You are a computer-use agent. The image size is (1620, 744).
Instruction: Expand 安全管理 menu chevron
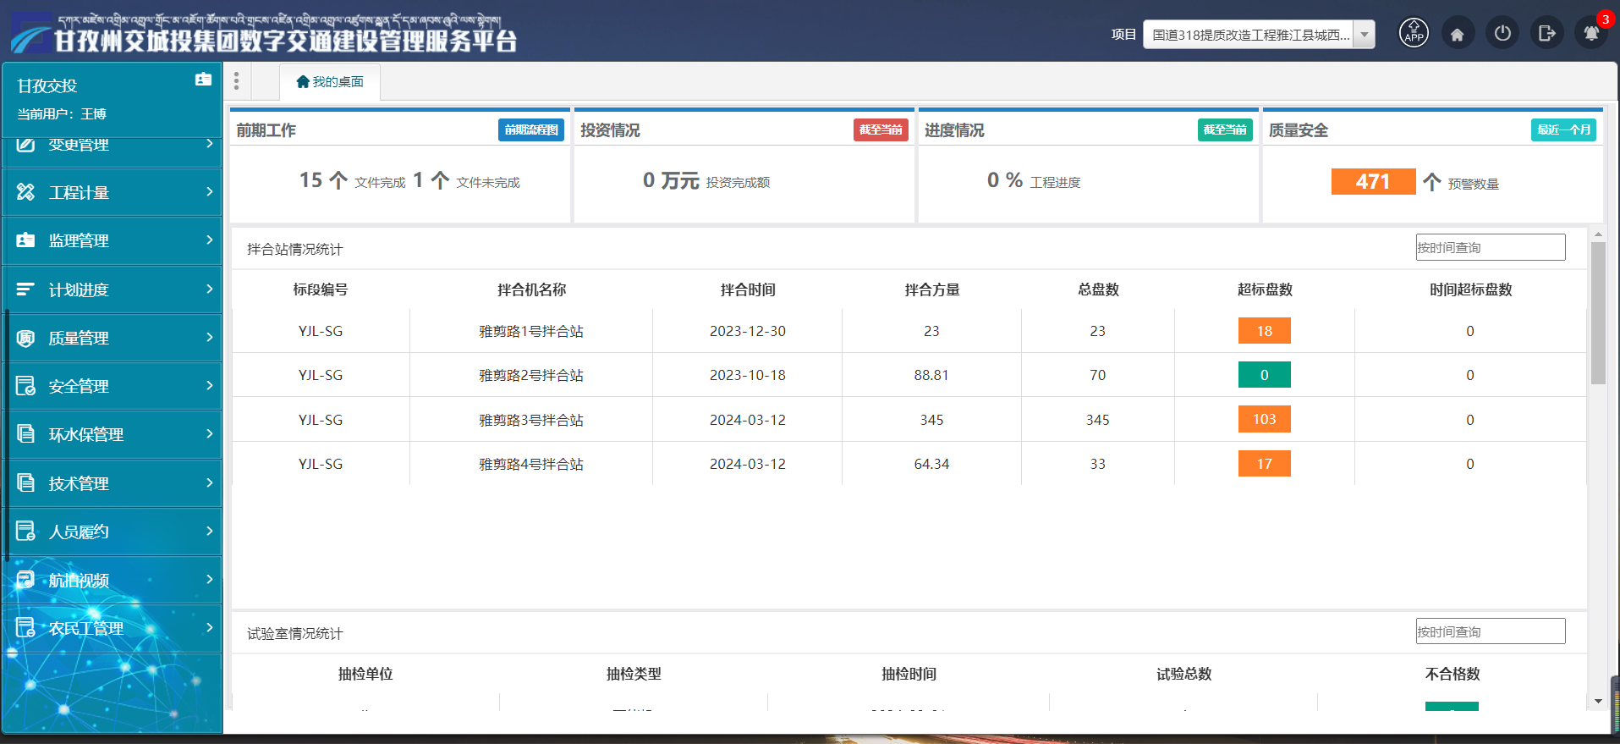tap(209, 385)
